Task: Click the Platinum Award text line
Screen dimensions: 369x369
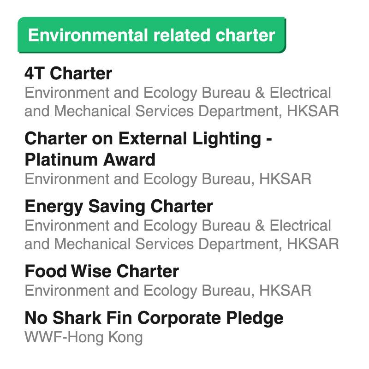Action: (90, 160)
